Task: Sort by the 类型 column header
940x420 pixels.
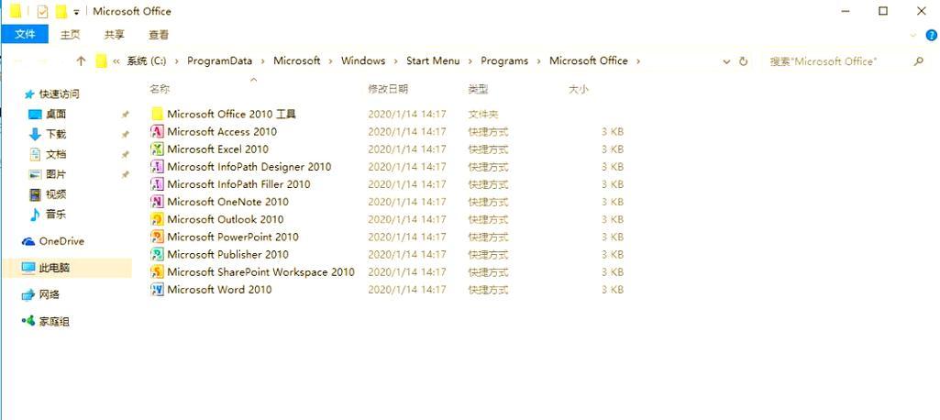Action: [478, 89]
